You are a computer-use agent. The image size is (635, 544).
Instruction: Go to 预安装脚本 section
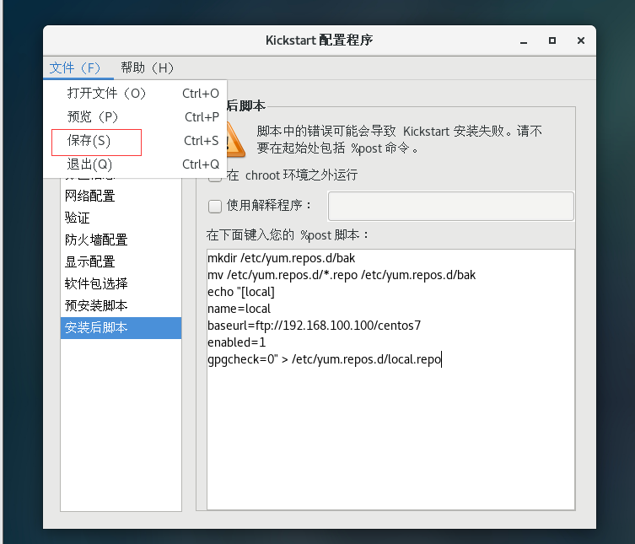[x=121, y=305]
